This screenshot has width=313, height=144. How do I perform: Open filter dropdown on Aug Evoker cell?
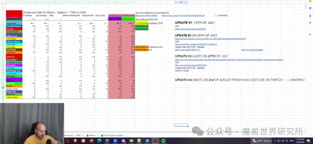pyautogui.click(x=21, y=23)
